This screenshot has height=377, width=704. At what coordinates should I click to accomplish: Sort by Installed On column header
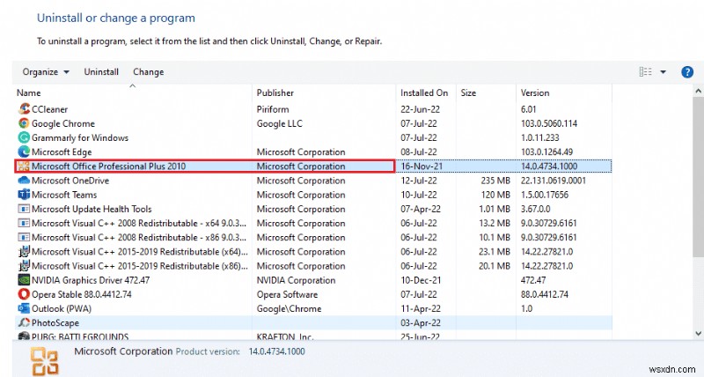tap(424, 92)
